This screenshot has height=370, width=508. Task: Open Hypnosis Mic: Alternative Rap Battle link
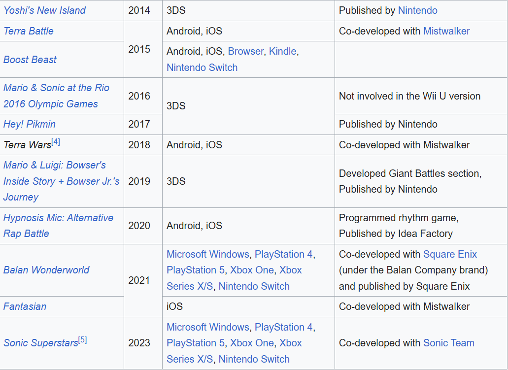(58, 226)
